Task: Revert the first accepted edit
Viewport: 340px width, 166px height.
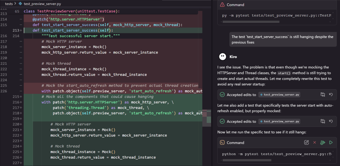Action: click(331, 95)
